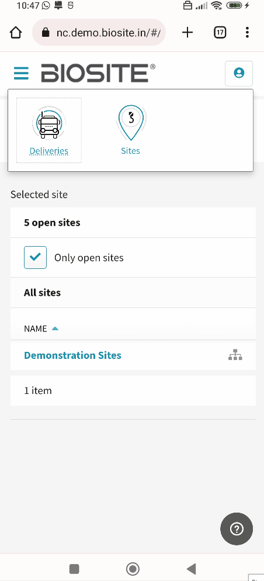
Task: Sort list by NAME column header
Action: click(x=36, y=328)
